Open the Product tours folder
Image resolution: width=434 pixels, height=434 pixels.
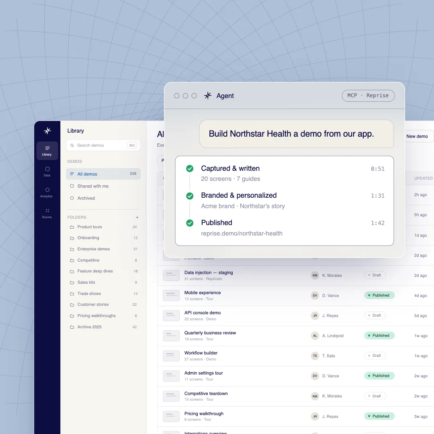click(x=103, y=227)
